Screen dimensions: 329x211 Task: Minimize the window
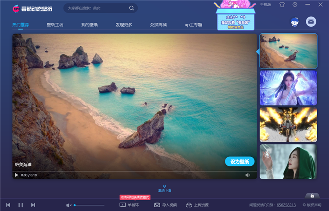308,4
